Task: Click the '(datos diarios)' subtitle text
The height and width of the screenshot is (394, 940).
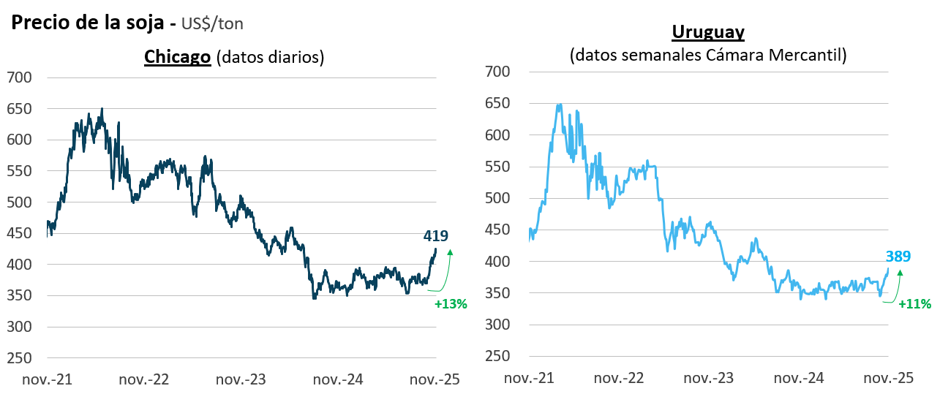Action: (x=268, y=57)
